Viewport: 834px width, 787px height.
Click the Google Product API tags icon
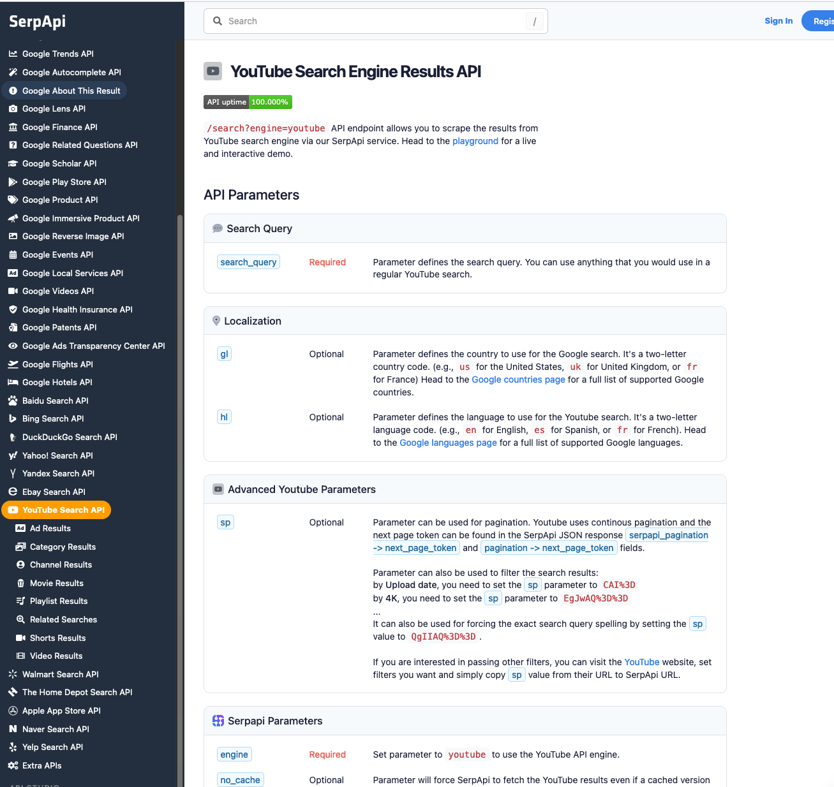tap(13, 200)
